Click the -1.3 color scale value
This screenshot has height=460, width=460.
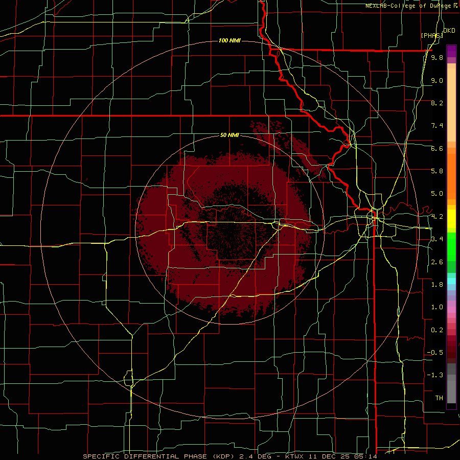[x=435, y=375]
